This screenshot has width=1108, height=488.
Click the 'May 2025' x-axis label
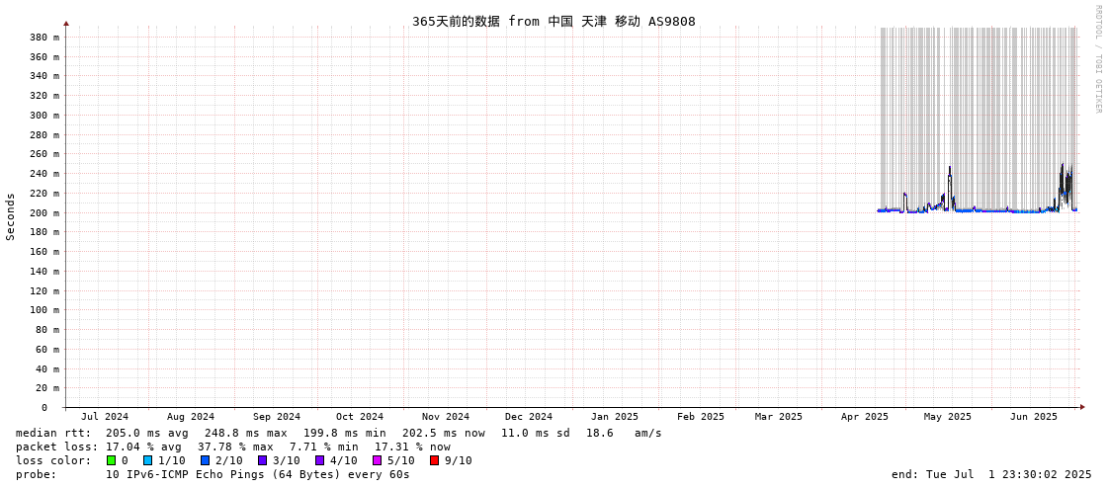(948, 417)
